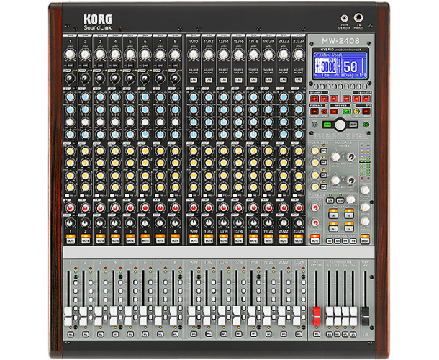The width and height of the screenshot is (439, 360).
Task: Click the large white data dial below the display
Action: click(x=340, y=125)
